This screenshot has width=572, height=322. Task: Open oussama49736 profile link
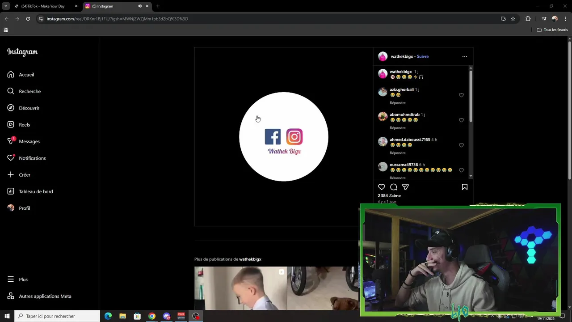404,165
